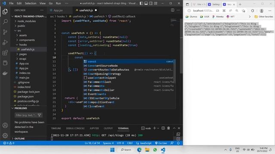Click Ln 10, Col 14 in status bar
Viewport: 275px width, 154px height.
92,143
